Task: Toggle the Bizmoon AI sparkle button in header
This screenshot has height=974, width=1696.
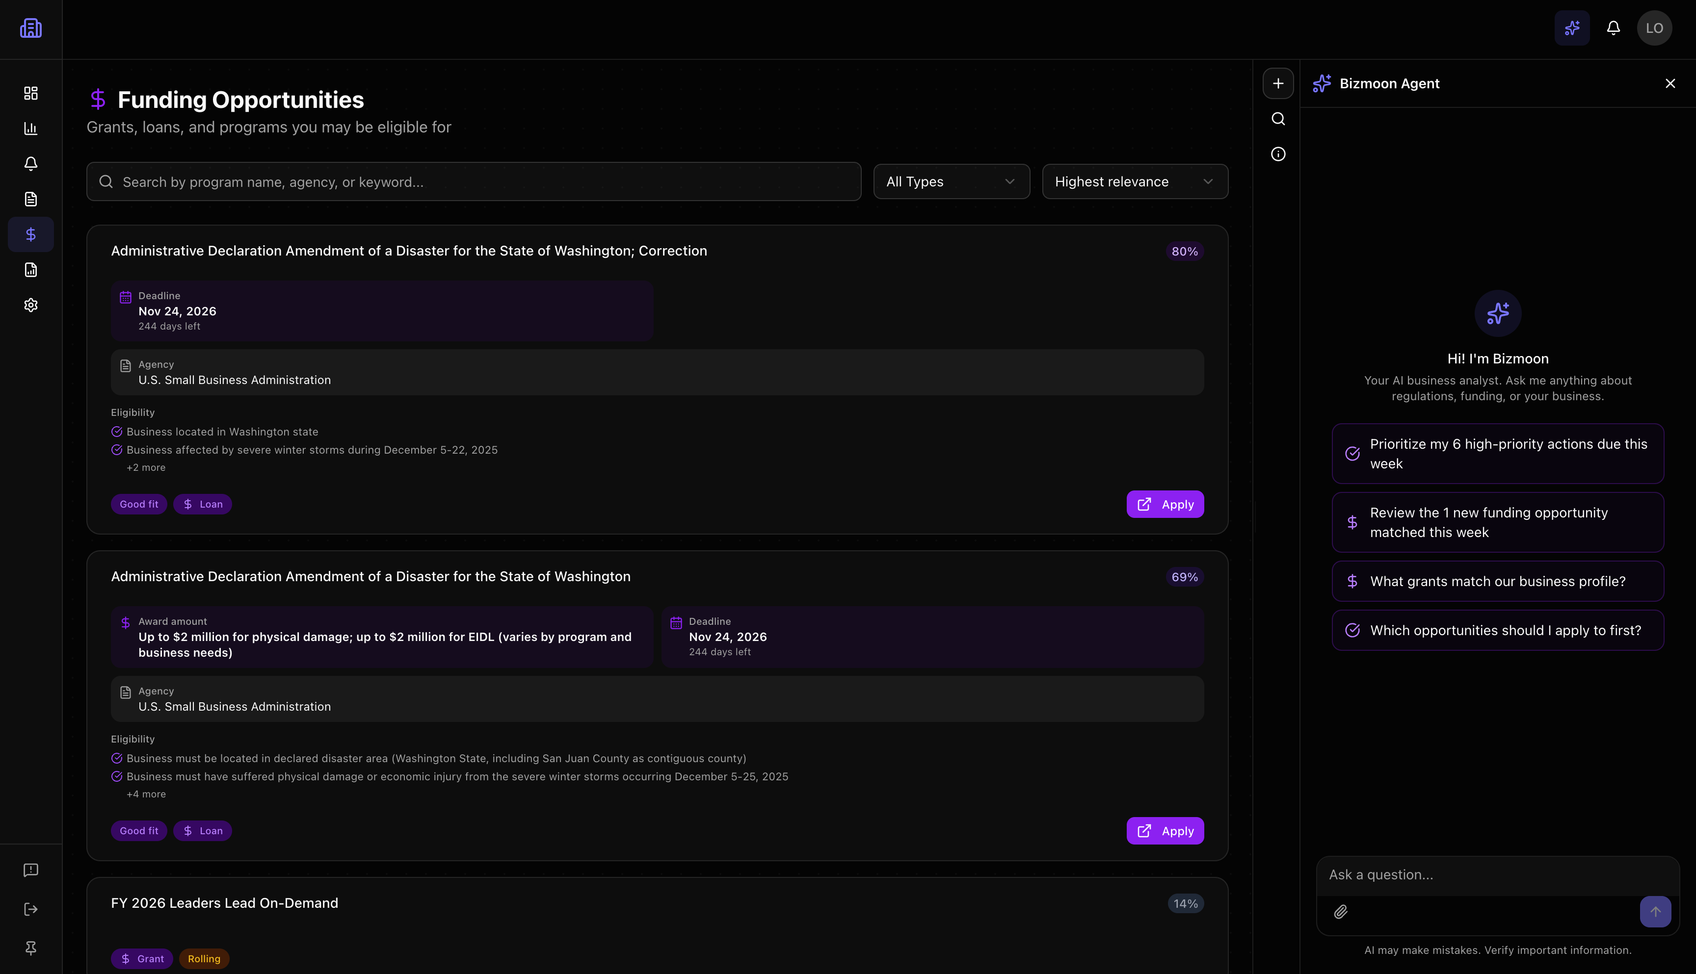Action: point(1571,28)
